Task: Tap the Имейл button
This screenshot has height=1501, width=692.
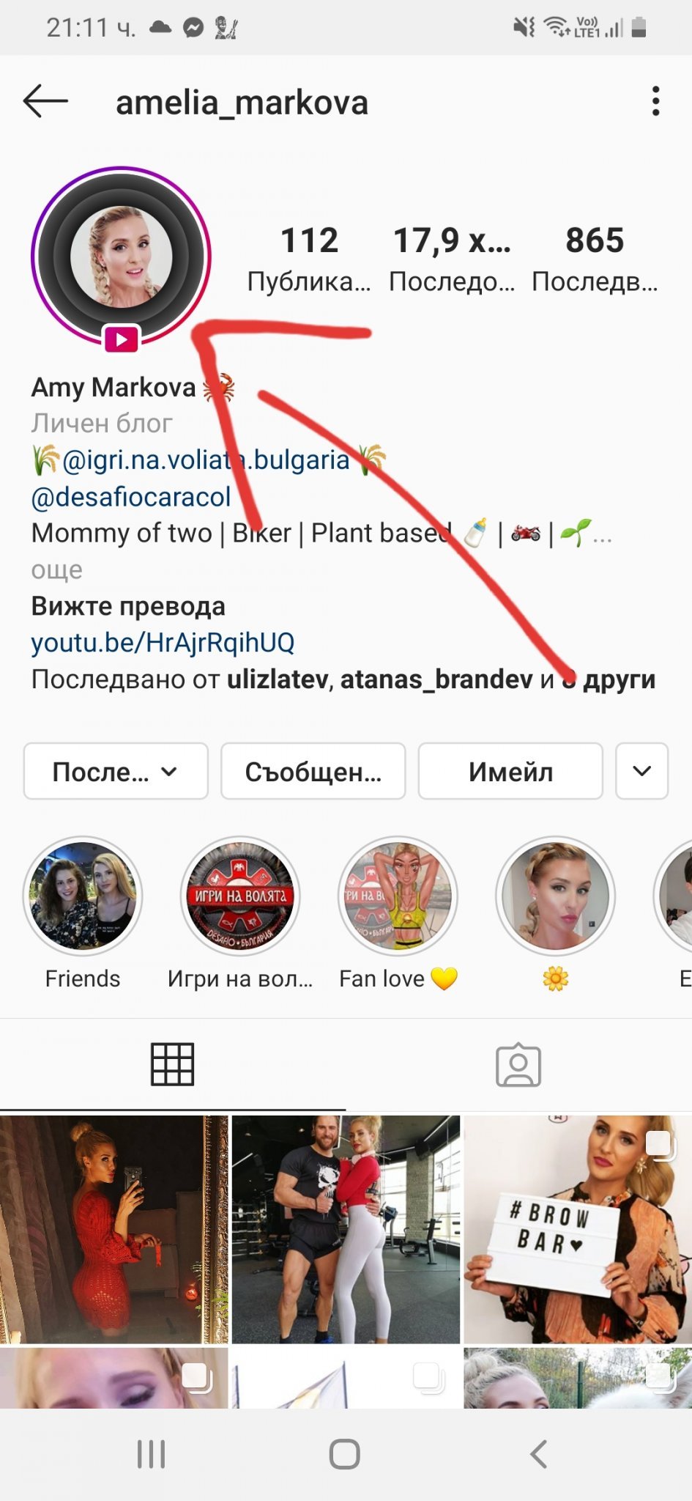Action: [510, 771]
